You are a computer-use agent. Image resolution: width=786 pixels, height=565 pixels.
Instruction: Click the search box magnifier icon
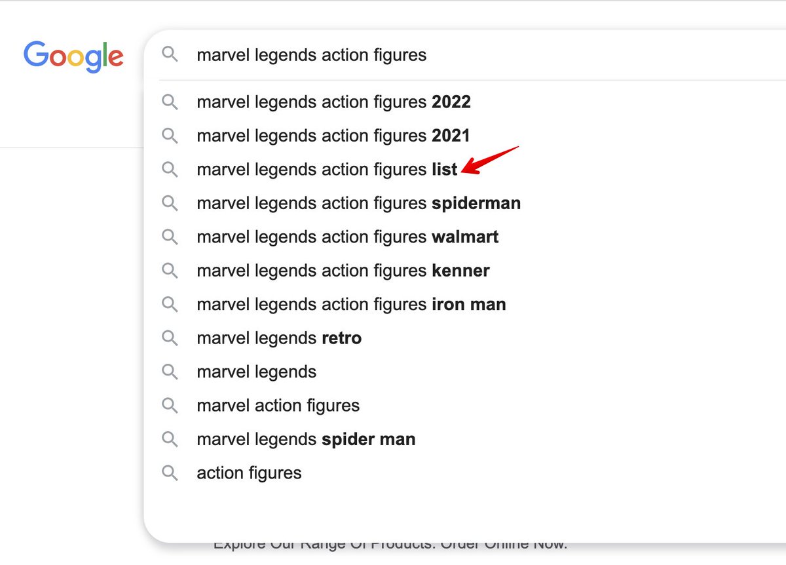click(x=170, y=54)
